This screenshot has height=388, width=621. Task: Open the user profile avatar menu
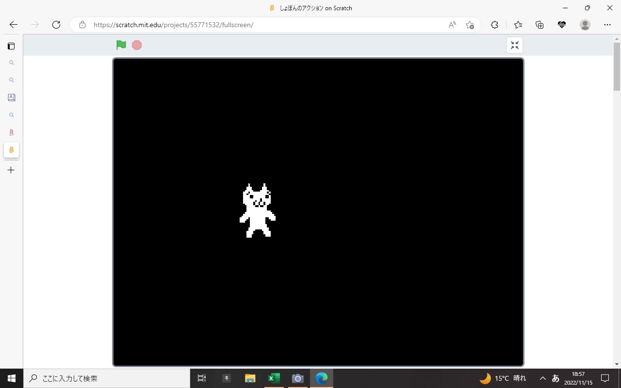coord(585,25)
